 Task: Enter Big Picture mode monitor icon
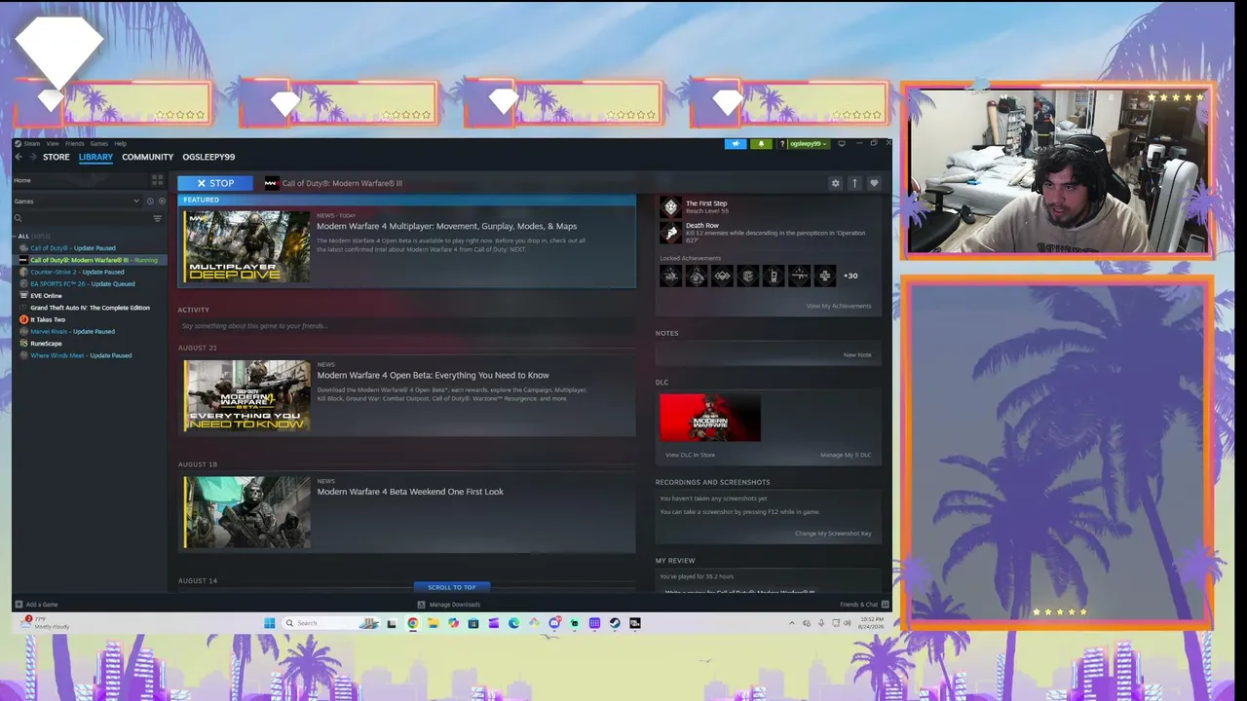click(x=842, y=144)
